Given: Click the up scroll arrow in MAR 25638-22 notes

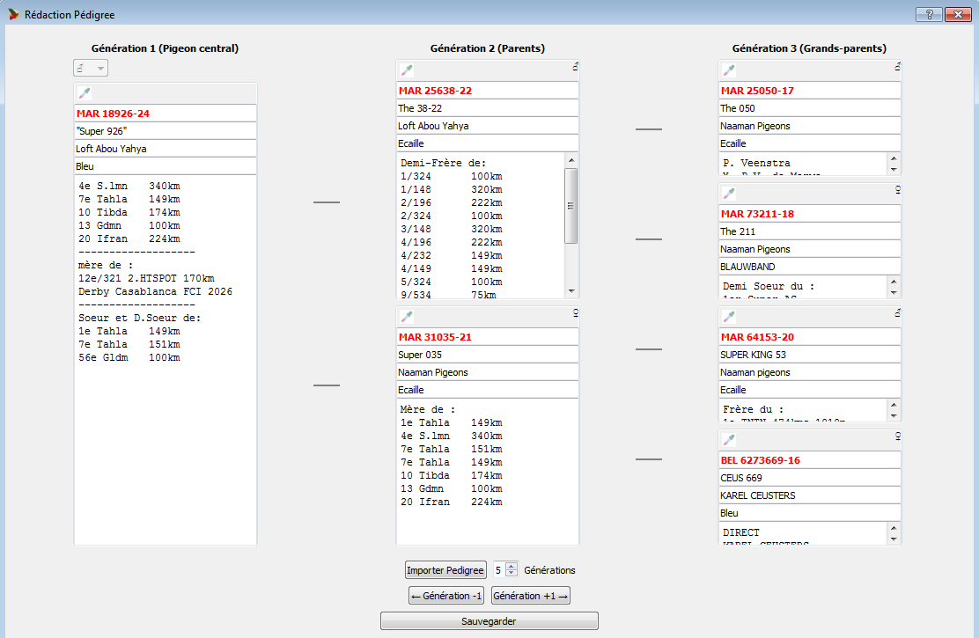Looking at the screenshot, I should pyautogui.click(x=571, y=160).
